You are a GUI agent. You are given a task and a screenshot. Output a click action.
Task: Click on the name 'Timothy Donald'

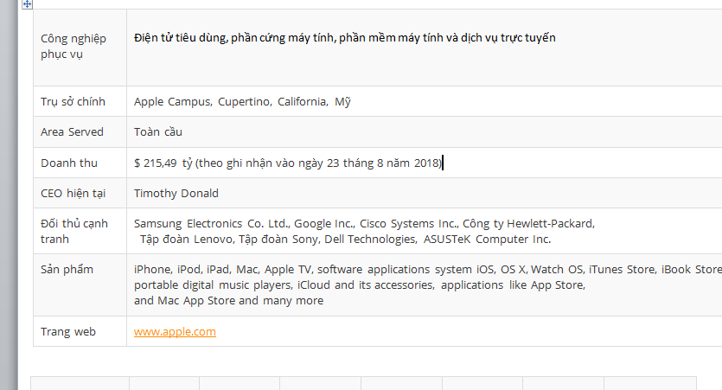click(x=176, y=193)
